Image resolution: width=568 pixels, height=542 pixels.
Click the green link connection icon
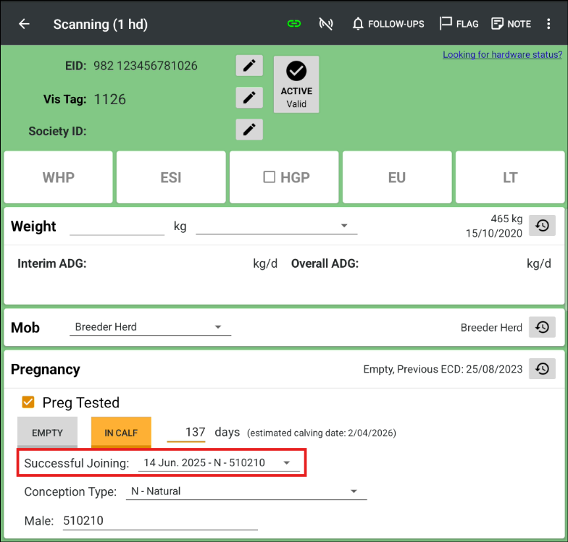[x=293, y=24]
